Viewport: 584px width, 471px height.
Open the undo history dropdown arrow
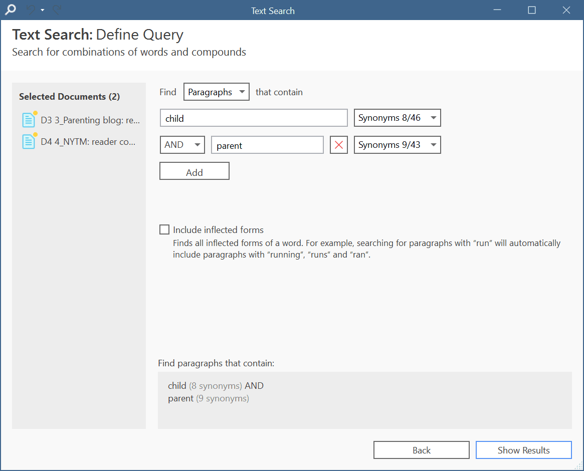click(x=43, y=10)
